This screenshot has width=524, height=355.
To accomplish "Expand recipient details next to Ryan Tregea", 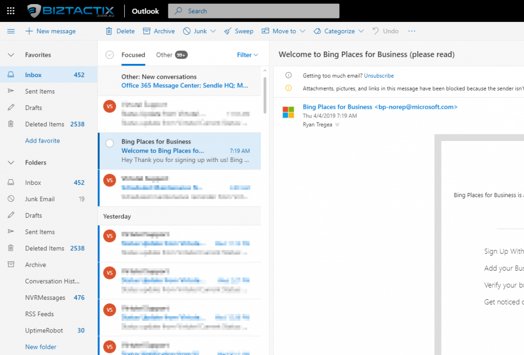I will [x=337, y=125].
